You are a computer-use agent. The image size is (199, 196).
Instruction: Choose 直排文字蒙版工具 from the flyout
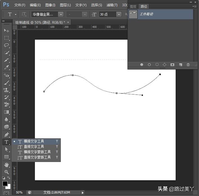point(36,157)
